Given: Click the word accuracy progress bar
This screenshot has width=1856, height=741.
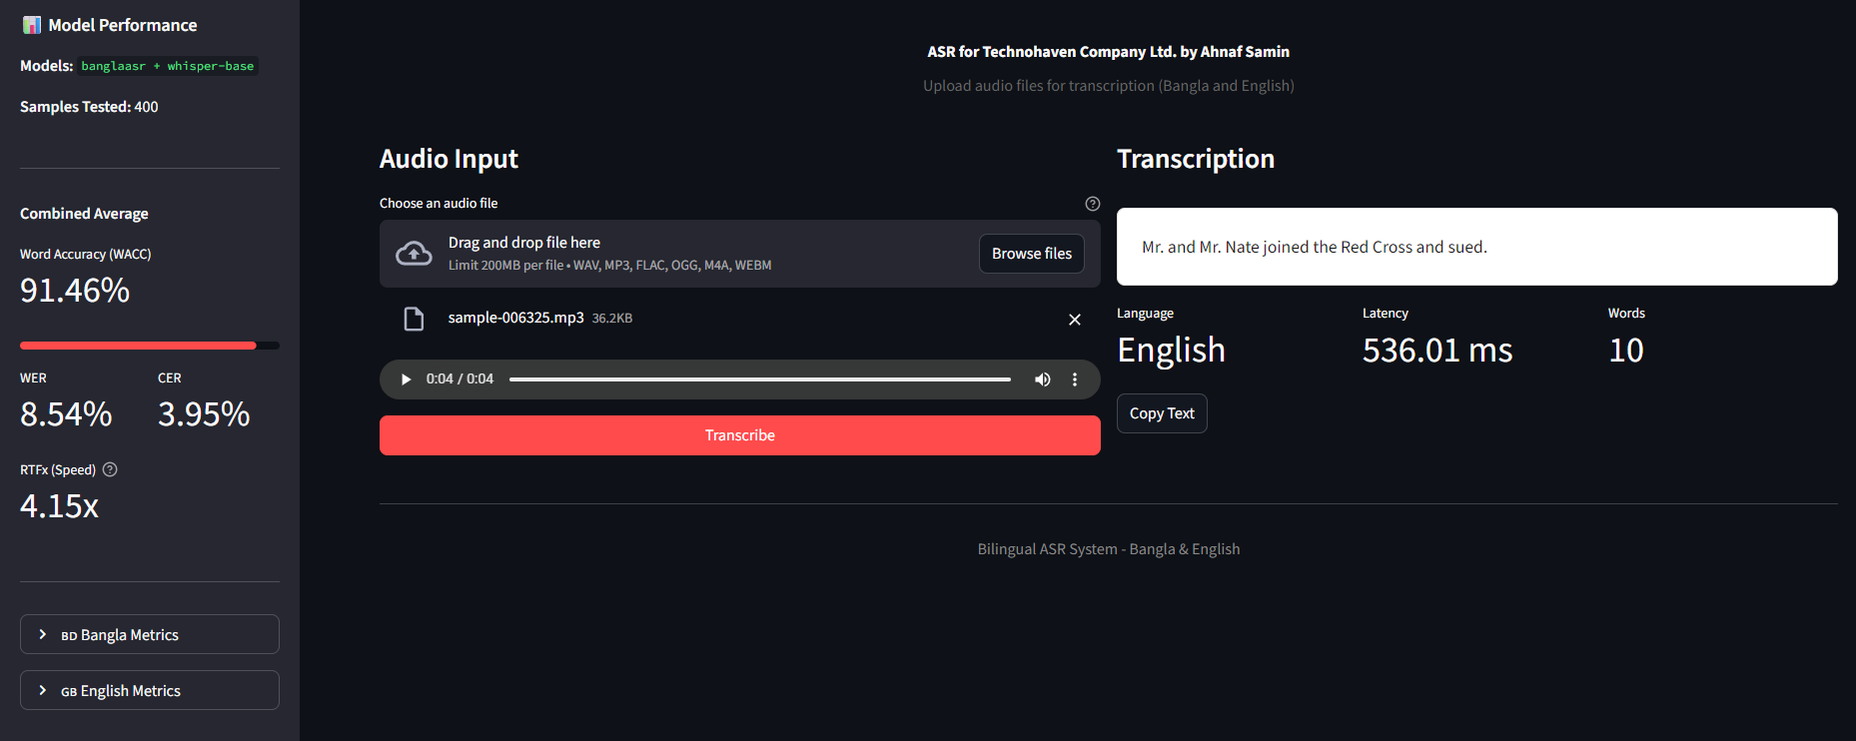Looking at the screenshot, I should coord(150,346).
